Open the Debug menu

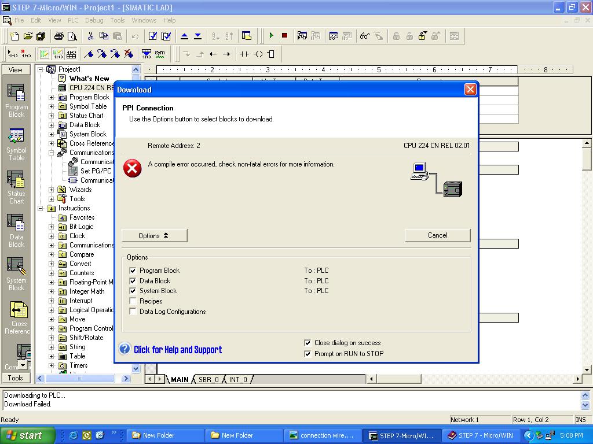point(94,20)
